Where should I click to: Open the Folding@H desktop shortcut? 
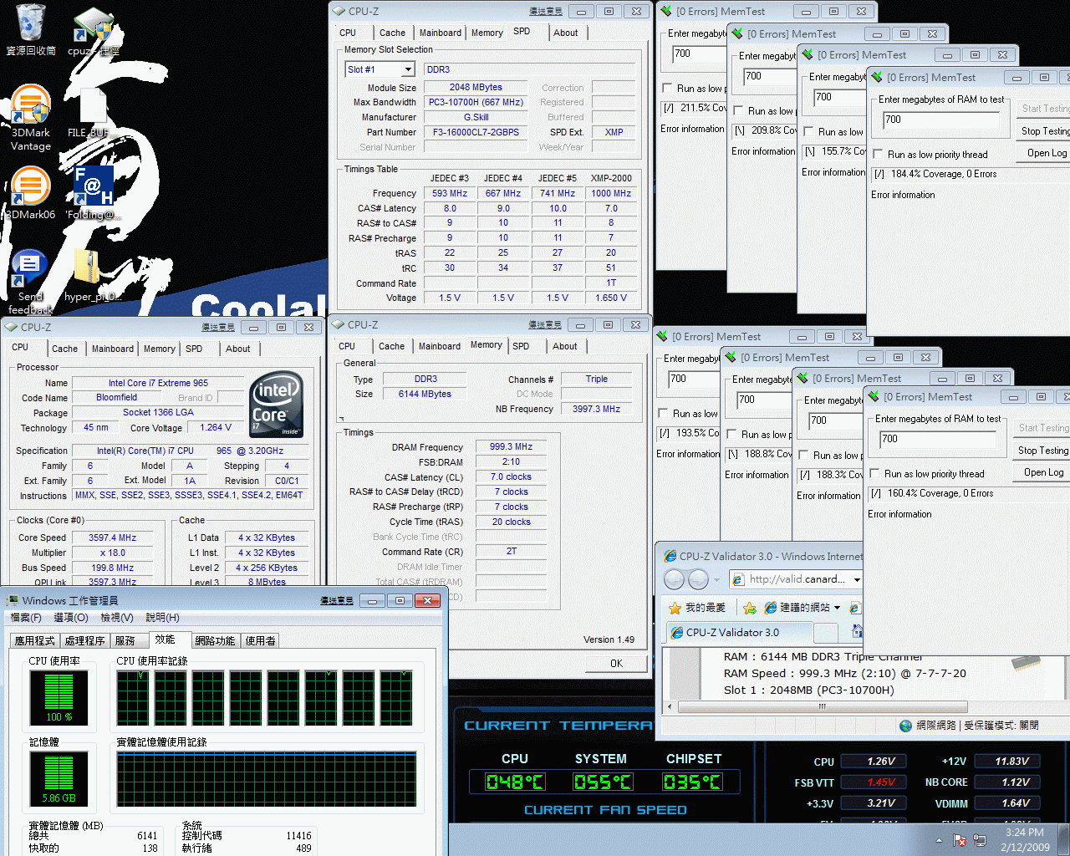(x=93, y=194)
